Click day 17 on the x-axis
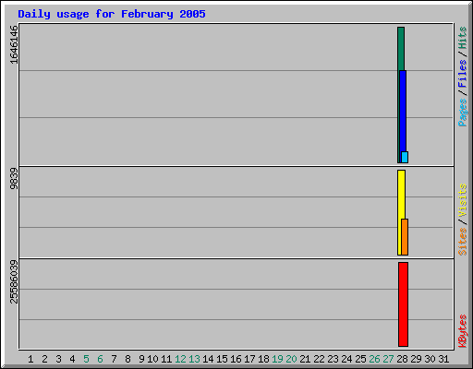This screenshot has height=369, width=473. pyautogui.click(x=249, y=359)
